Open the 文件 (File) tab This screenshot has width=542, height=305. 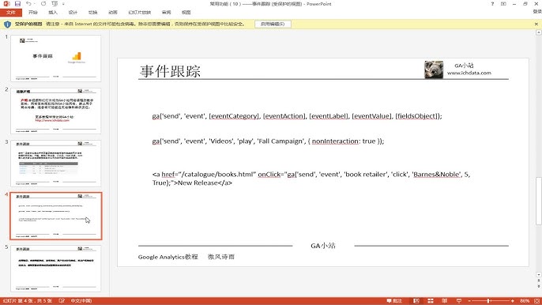pos(11,13)
